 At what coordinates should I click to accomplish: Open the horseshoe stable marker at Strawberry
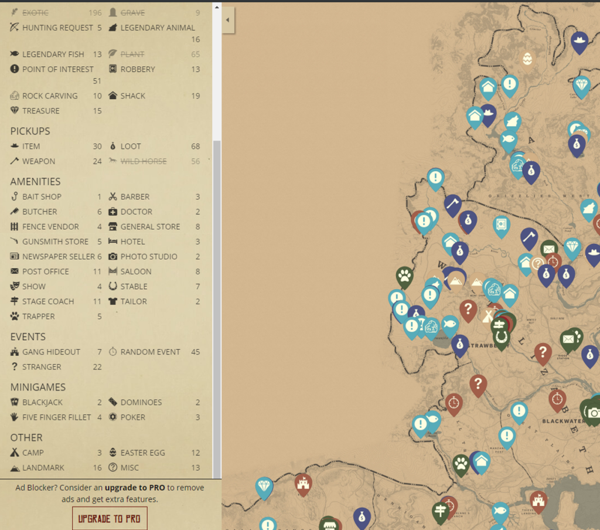point(501,338)
